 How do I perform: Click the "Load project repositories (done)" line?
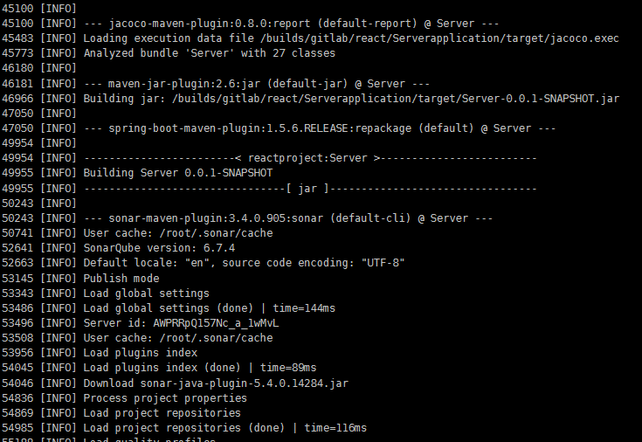(224, 427)
